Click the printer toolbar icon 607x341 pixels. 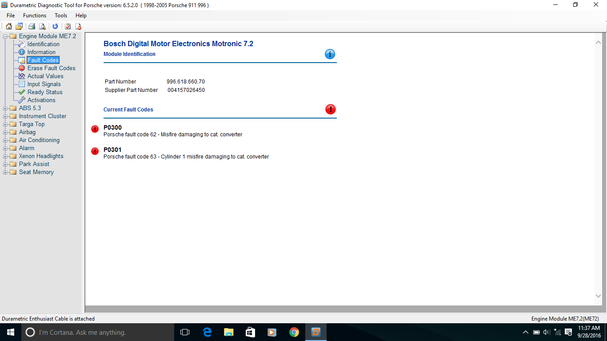pos(32,26)
